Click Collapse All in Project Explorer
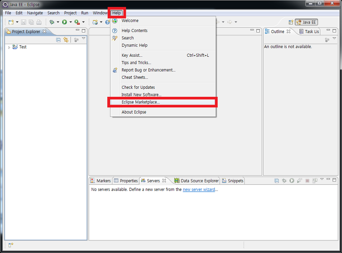The height and width of the screenshot is (253, 342). (58, 40)
